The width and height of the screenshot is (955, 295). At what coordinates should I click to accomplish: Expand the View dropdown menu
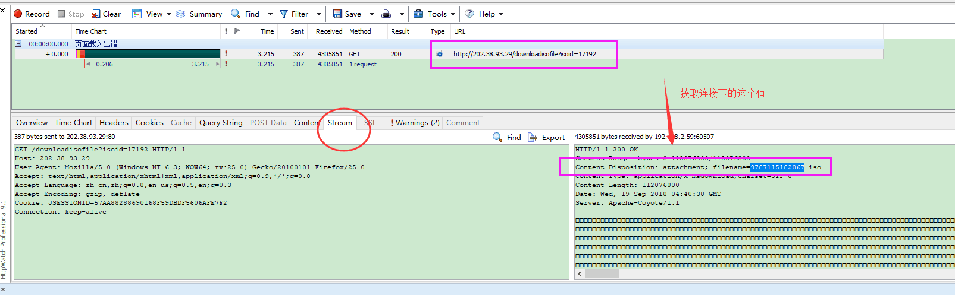(x=168, y=14)
